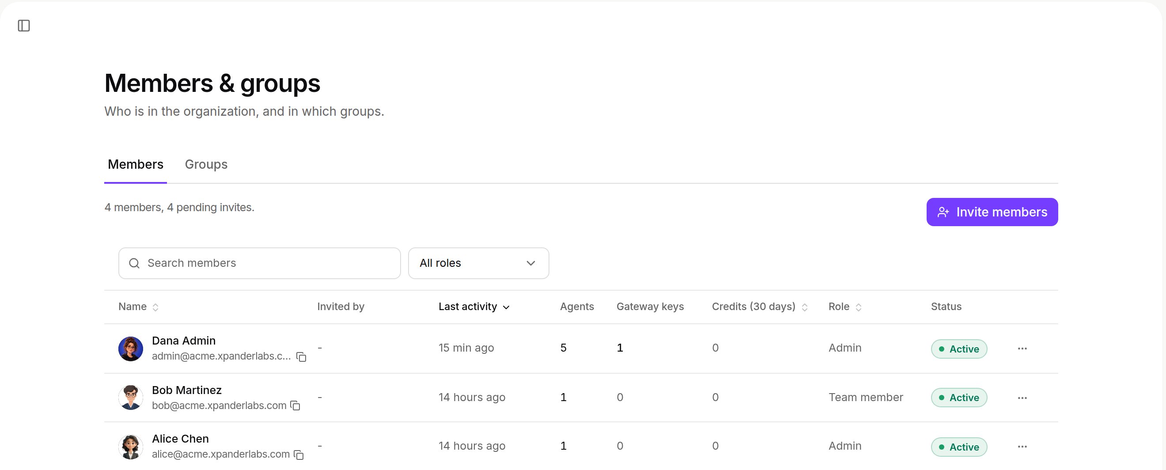
Task: Click alice@acme.xpanderlabs.com email text
Action: (220, 454)
